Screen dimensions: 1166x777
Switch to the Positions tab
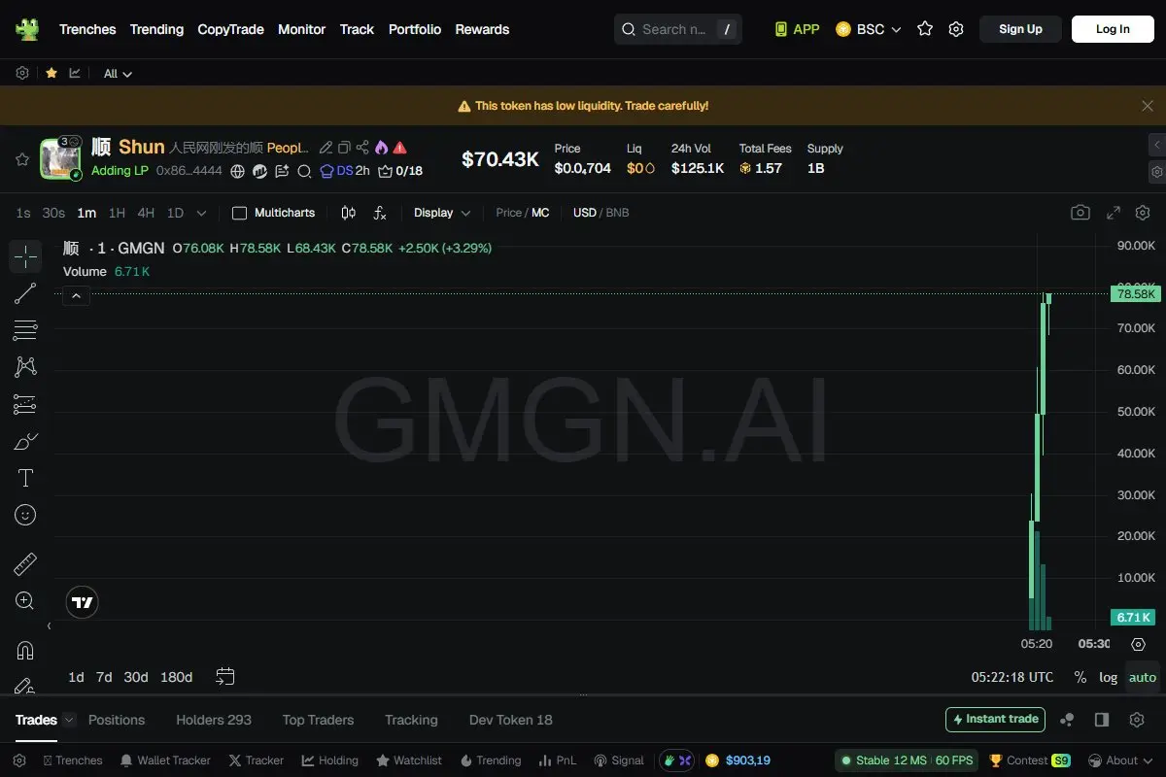pos(117,720)
